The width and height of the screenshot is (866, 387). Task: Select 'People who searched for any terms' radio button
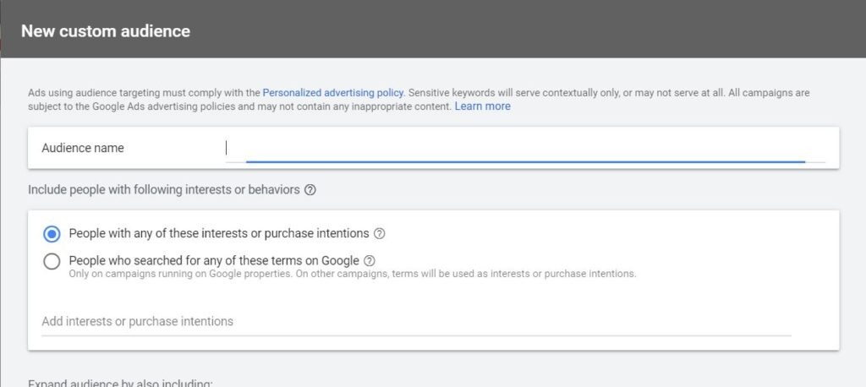[x=52, y=261]
